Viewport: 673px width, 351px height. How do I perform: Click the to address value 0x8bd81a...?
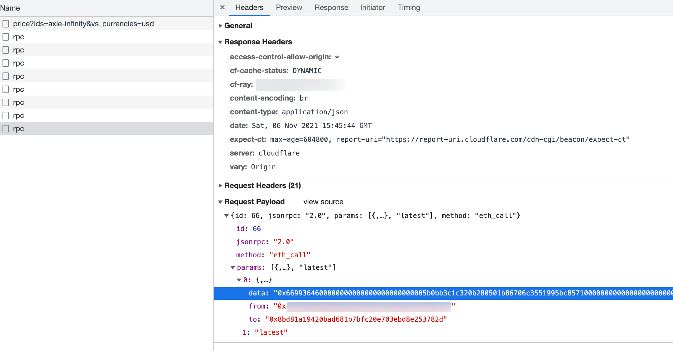tap(356, 319)
